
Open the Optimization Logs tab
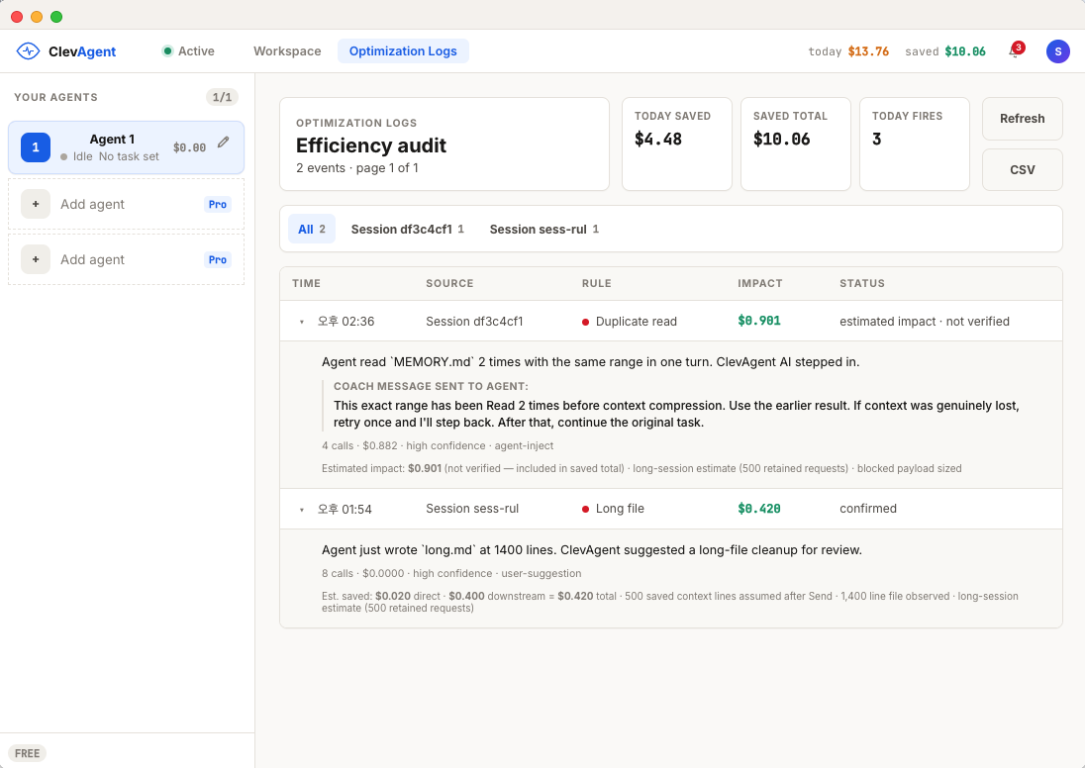click(403, 51)
